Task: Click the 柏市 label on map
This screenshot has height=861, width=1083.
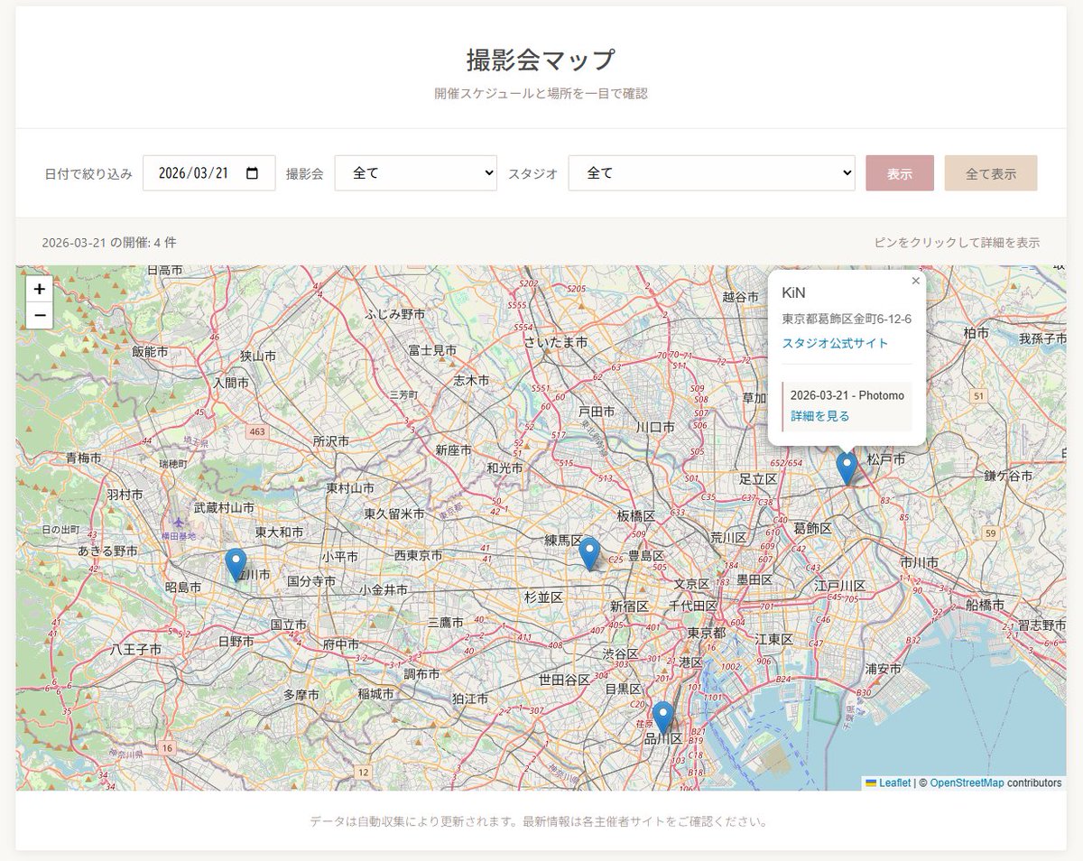Action: [x=976, y=333]
